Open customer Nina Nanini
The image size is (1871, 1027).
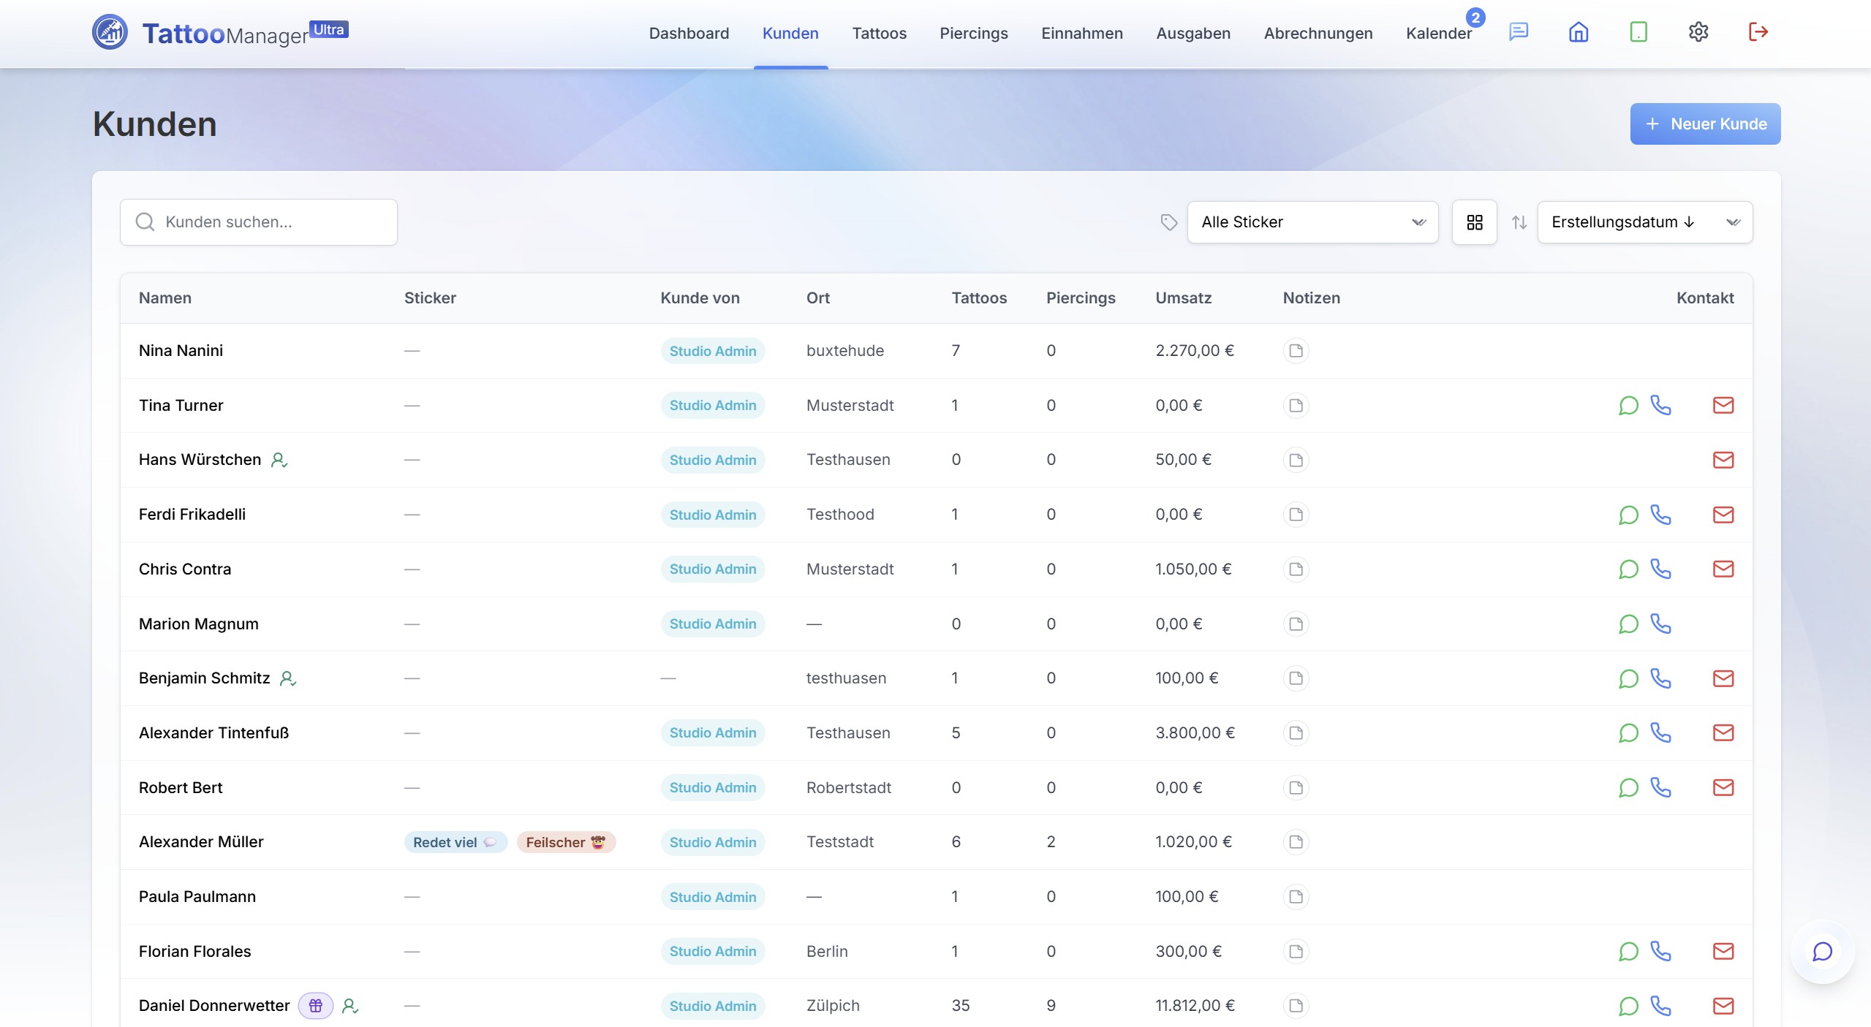181,351
